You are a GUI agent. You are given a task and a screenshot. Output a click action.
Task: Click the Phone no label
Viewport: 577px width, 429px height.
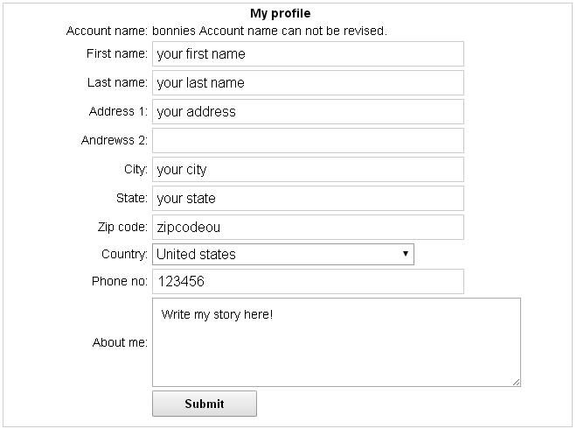[120, 282]
